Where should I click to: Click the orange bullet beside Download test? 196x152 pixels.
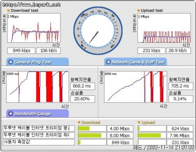8,10
